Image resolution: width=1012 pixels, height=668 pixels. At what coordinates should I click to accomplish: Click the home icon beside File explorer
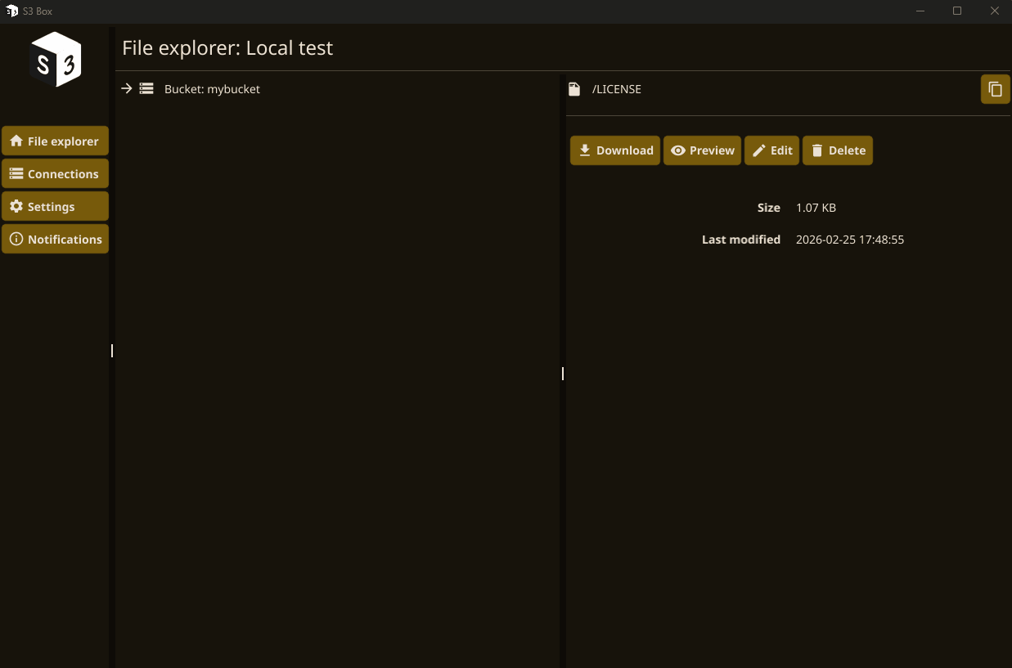(x=16, y=141)
